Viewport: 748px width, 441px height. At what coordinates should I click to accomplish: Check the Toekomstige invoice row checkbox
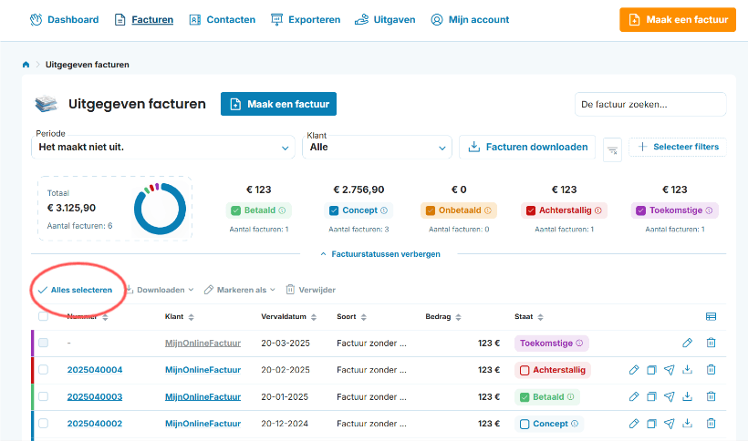point(44,343)
